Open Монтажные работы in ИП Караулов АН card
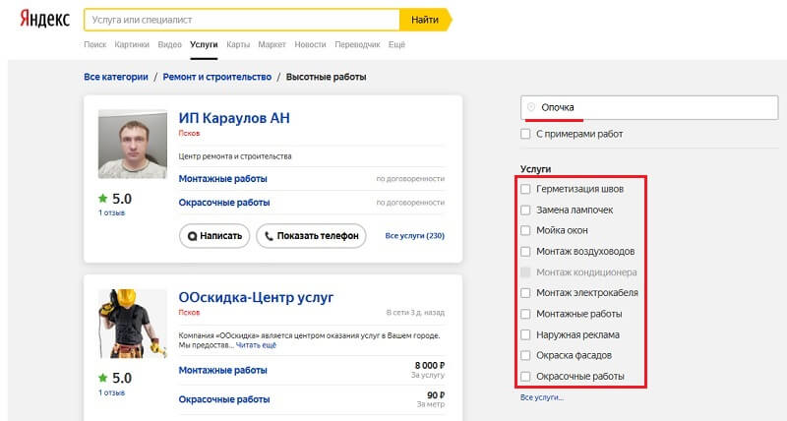The width and height of the screenshot is (787, 421). (223, 179)
